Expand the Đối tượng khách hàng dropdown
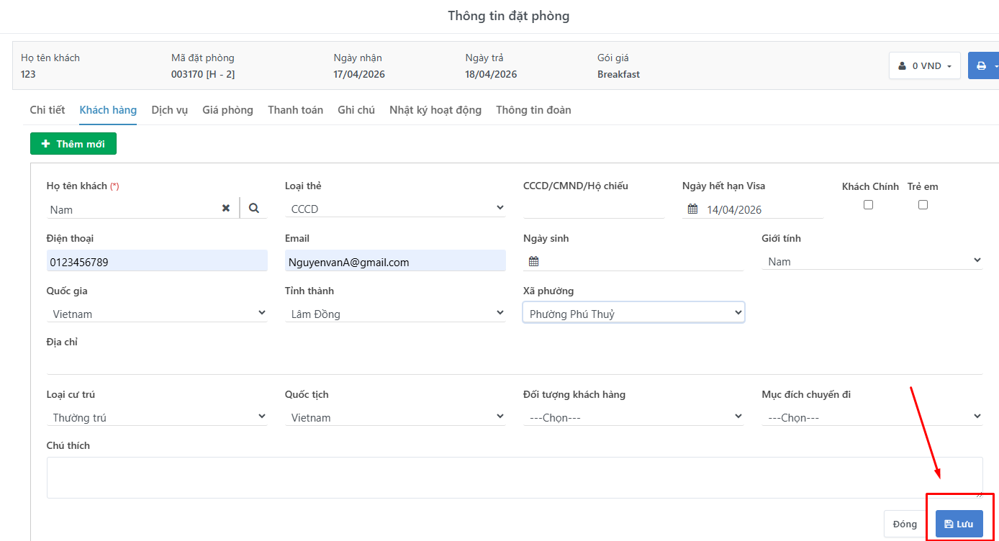 [x=633, y=417]
